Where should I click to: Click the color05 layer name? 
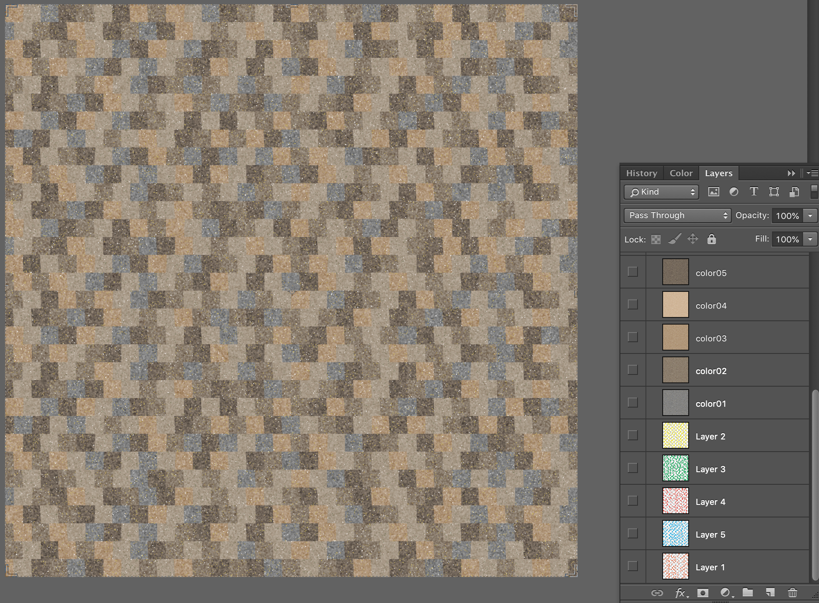pos(711,273)
